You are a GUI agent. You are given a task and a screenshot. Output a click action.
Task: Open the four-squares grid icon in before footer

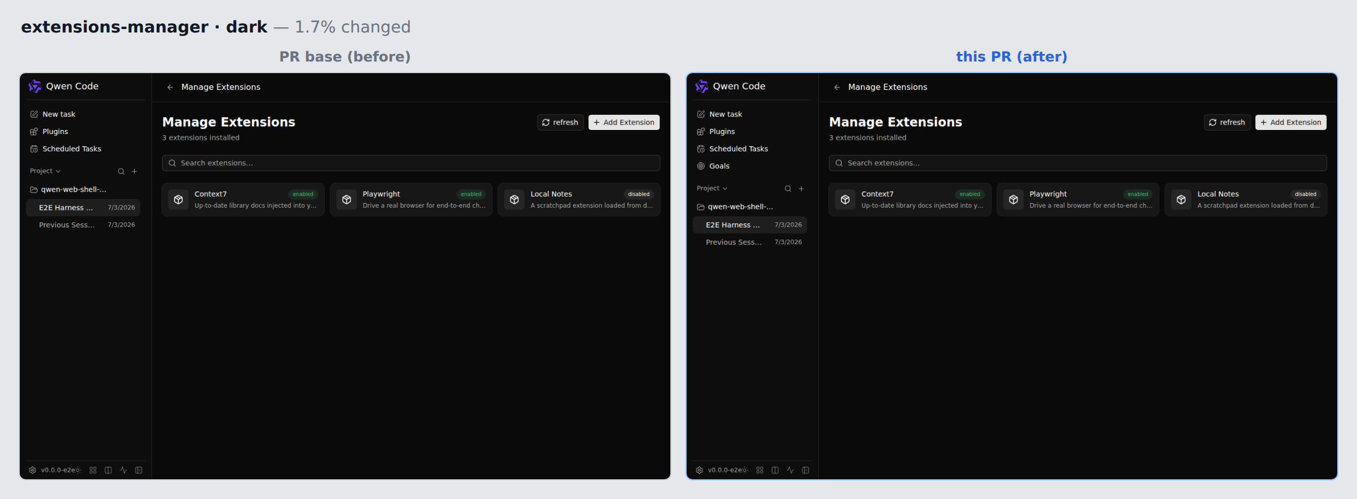click(x=93, y=470)
